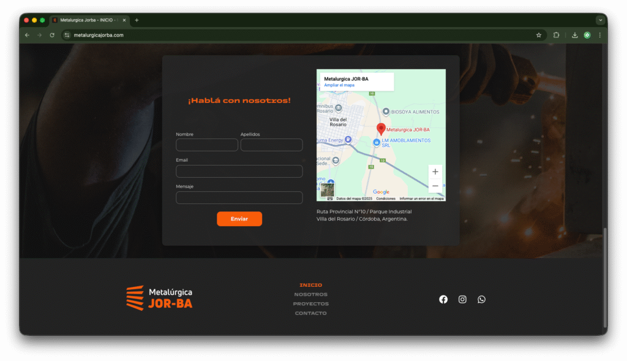Zoom out on the map

tap(435, 186)
